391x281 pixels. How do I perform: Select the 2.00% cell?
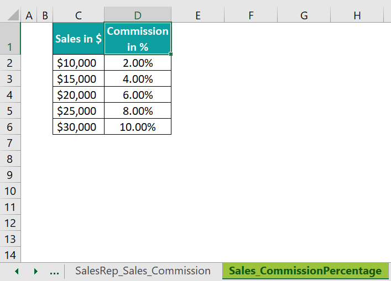[138, 63]
